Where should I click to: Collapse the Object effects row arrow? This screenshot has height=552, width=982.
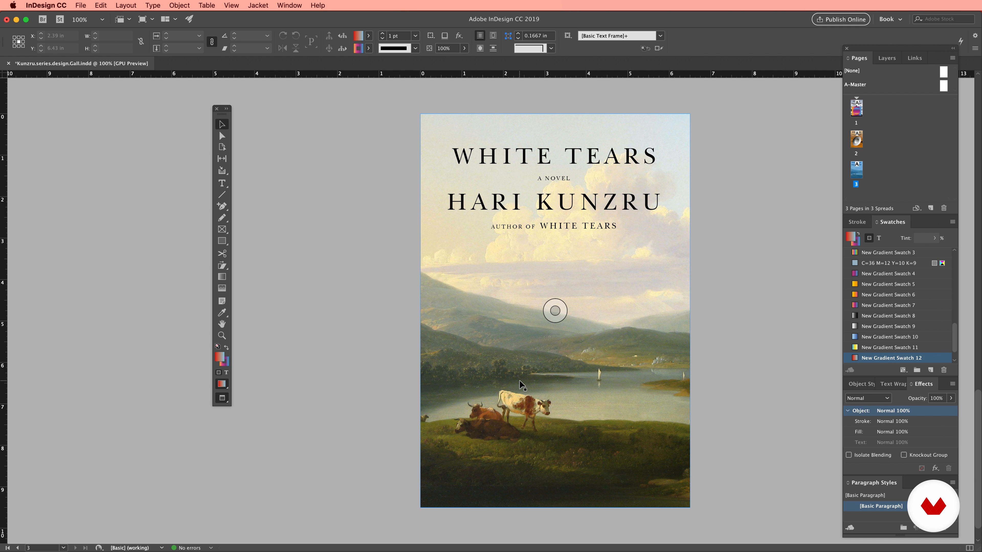pos(848,411)
